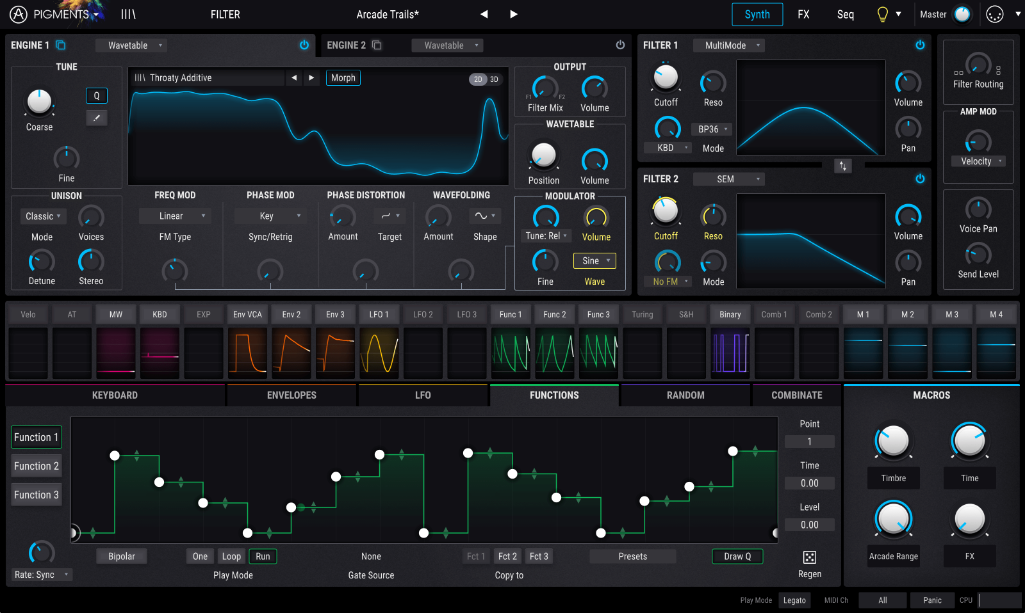
Task: Open Engine 2 Wavetable type dropdown
Action: tap(448, 45)
